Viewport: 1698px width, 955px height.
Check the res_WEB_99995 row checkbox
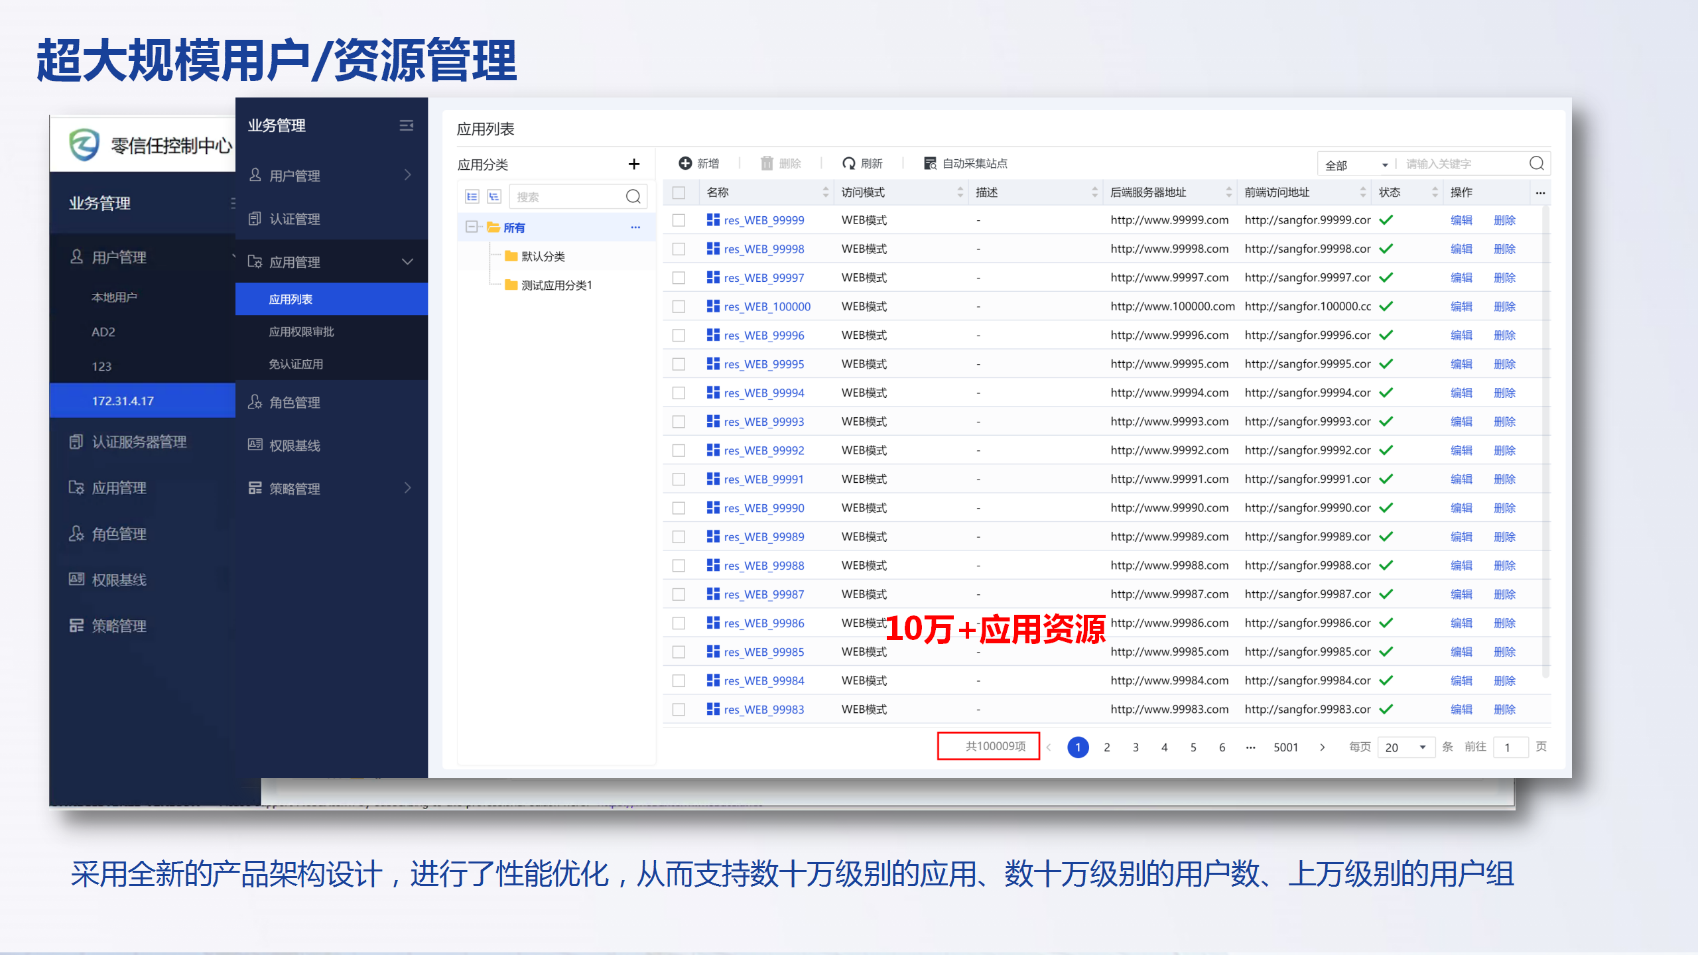pos(679,364)
